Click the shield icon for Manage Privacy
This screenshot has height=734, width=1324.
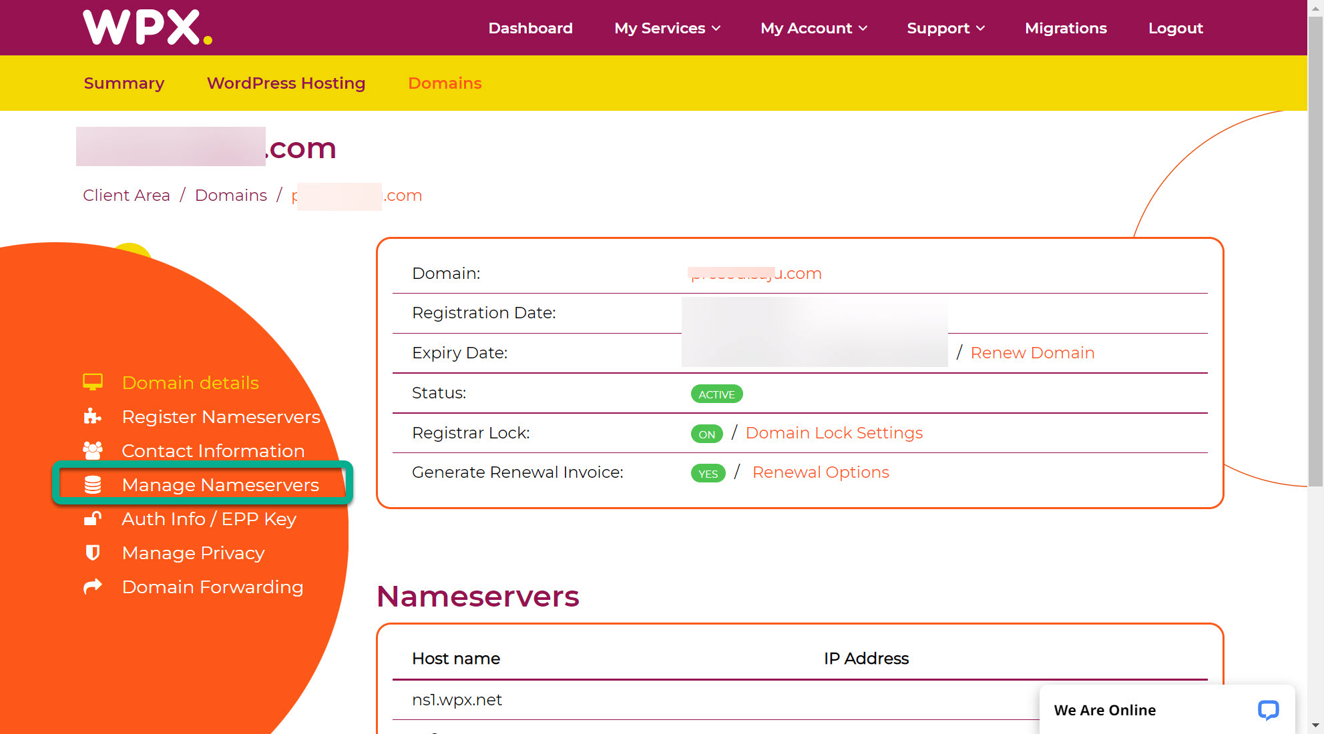[x=92, y=553]
